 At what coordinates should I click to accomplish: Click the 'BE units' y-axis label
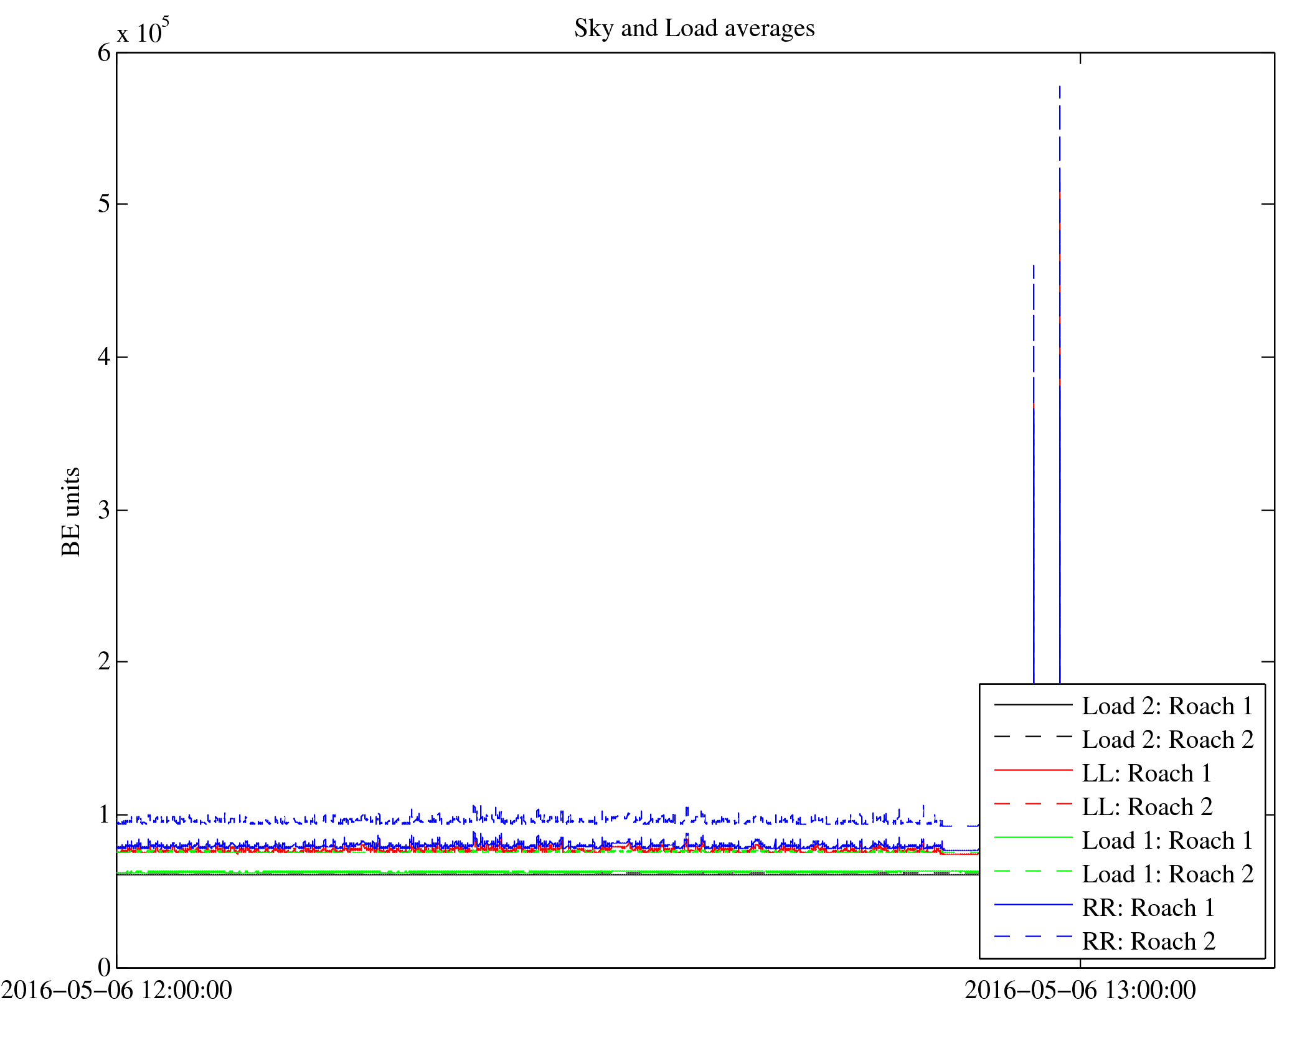point(71,511)
